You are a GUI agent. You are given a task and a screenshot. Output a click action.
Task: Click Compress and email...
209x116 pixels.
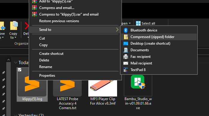pyautogui.click(x=75, y=8)
